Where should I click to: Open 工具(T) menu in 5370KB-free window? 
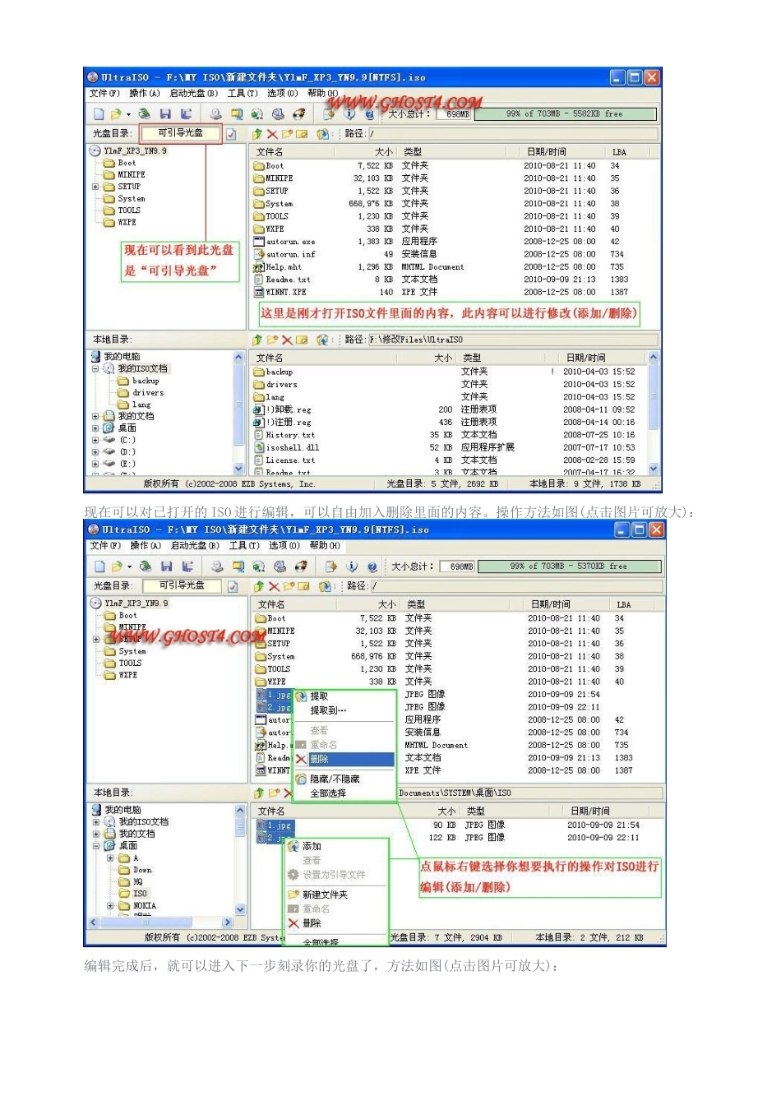244,546
